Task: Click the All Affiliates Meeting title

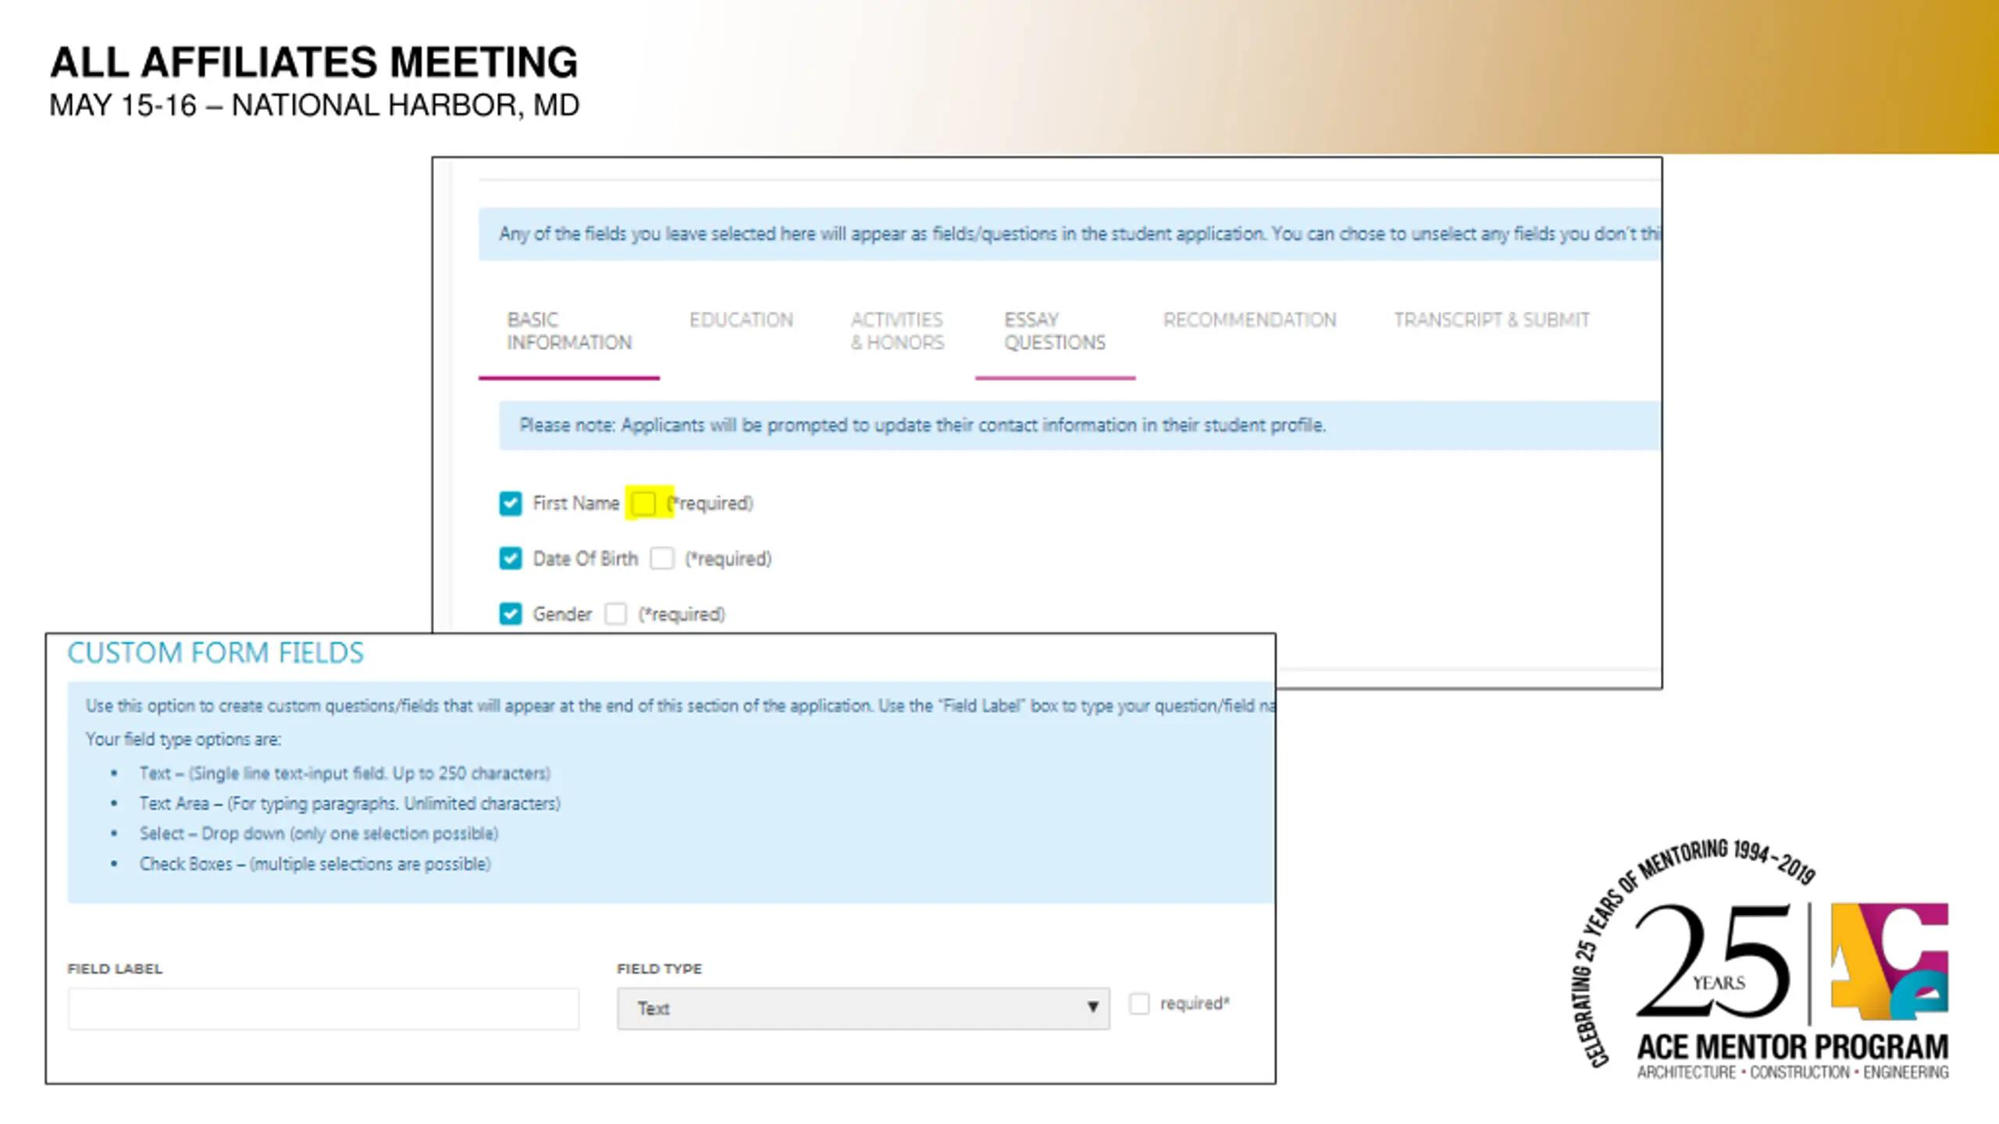Action: (314, 62)
